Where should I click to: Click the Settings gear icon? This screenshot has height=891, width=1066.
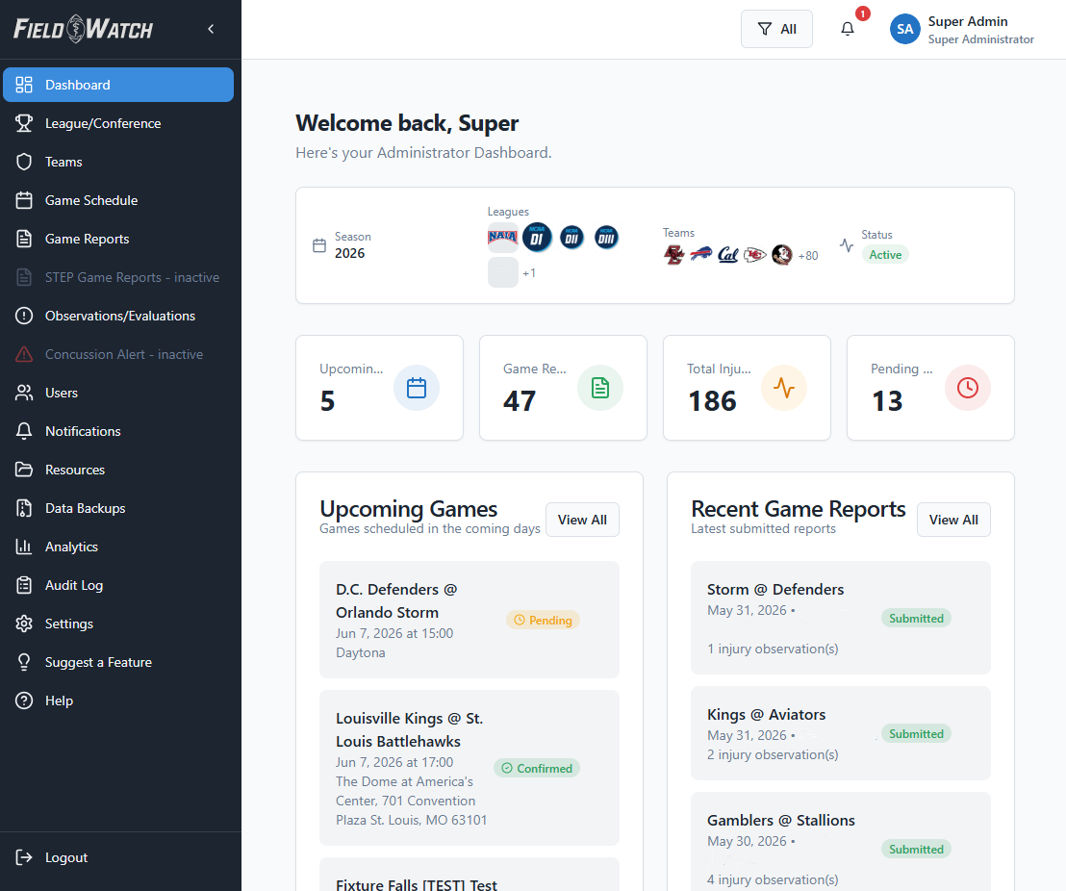24,624
